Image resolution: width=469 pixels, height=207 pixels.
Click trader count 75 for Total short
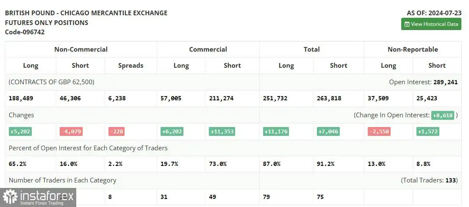320,197
